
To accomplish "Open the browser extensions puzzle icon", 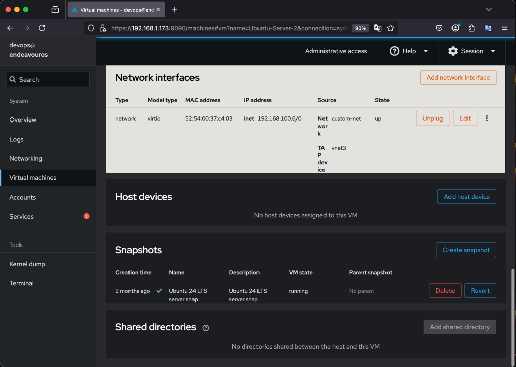I will pos(472,28).
